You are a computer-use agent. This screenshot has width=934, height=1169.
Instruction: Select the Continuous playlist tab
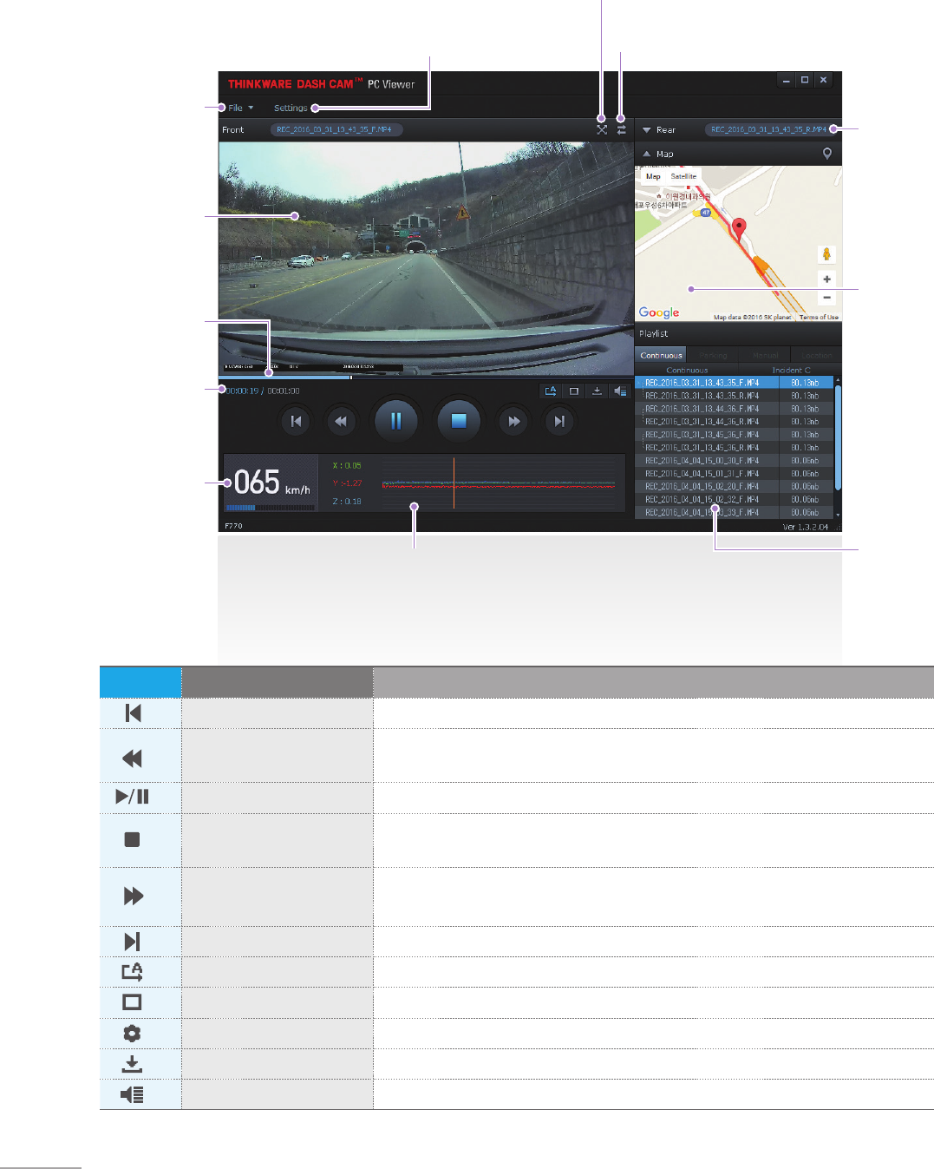661,355
